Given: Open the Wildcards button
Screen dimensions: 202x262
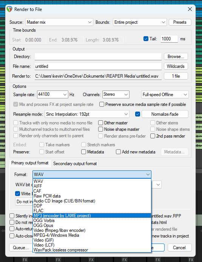Looking at the screenshot, I should [176, 66].
